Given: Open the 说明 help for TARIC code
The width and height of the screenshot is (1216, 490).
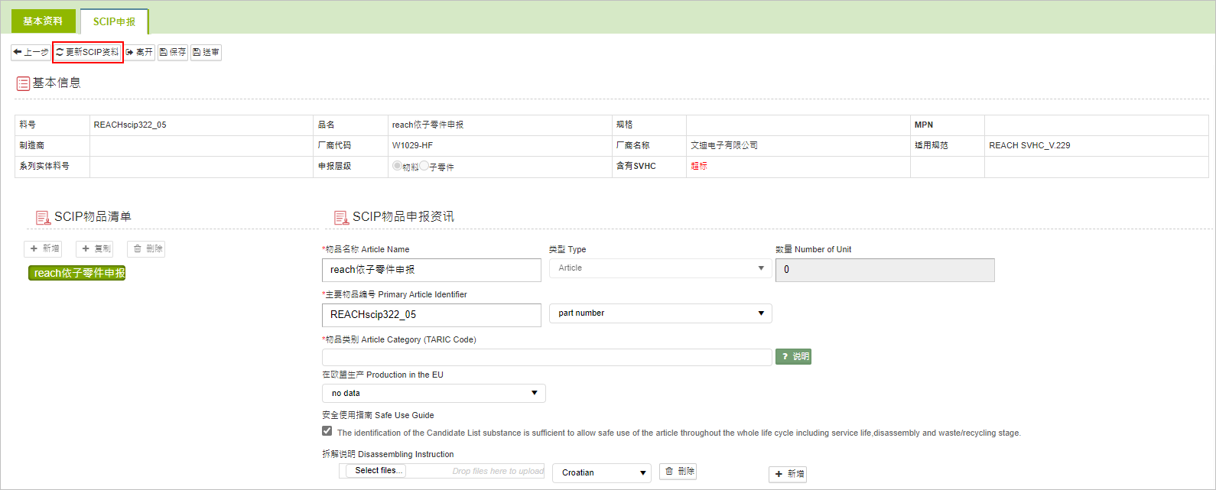Looking at the screenshot, I should (x=793, y=356).
